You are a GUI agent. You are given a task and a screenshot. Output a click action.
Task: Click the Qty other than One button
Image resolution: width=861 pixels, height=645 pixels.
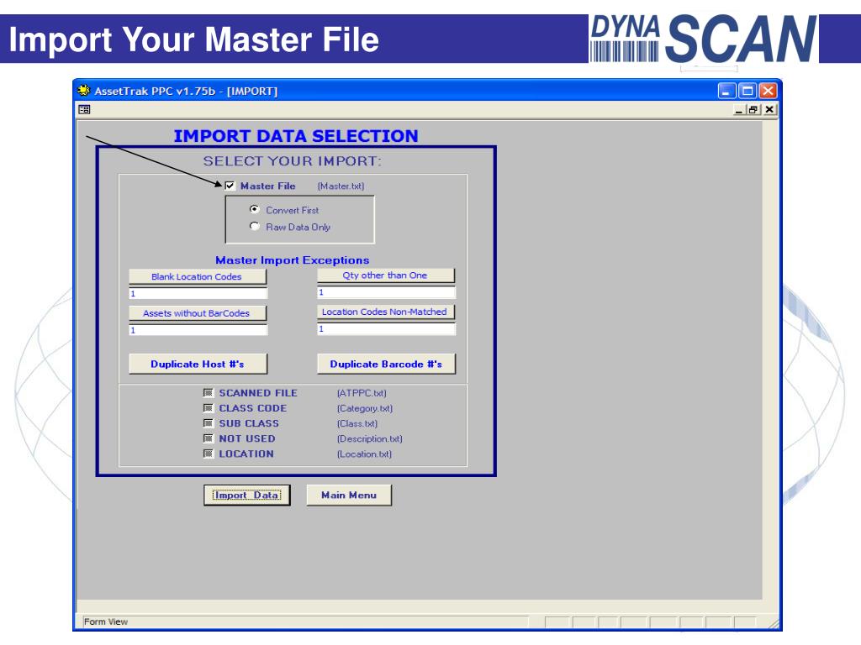click(386, 275)
